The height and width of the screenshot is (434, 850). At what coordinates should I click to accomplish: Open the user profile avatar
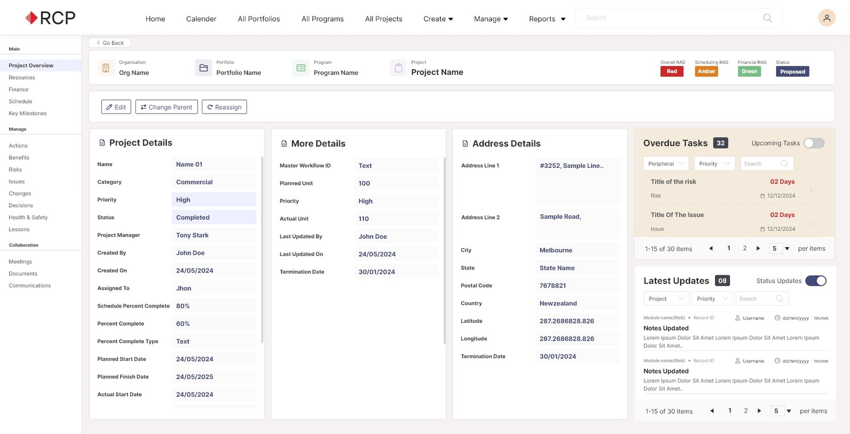(x=827, y=18)
